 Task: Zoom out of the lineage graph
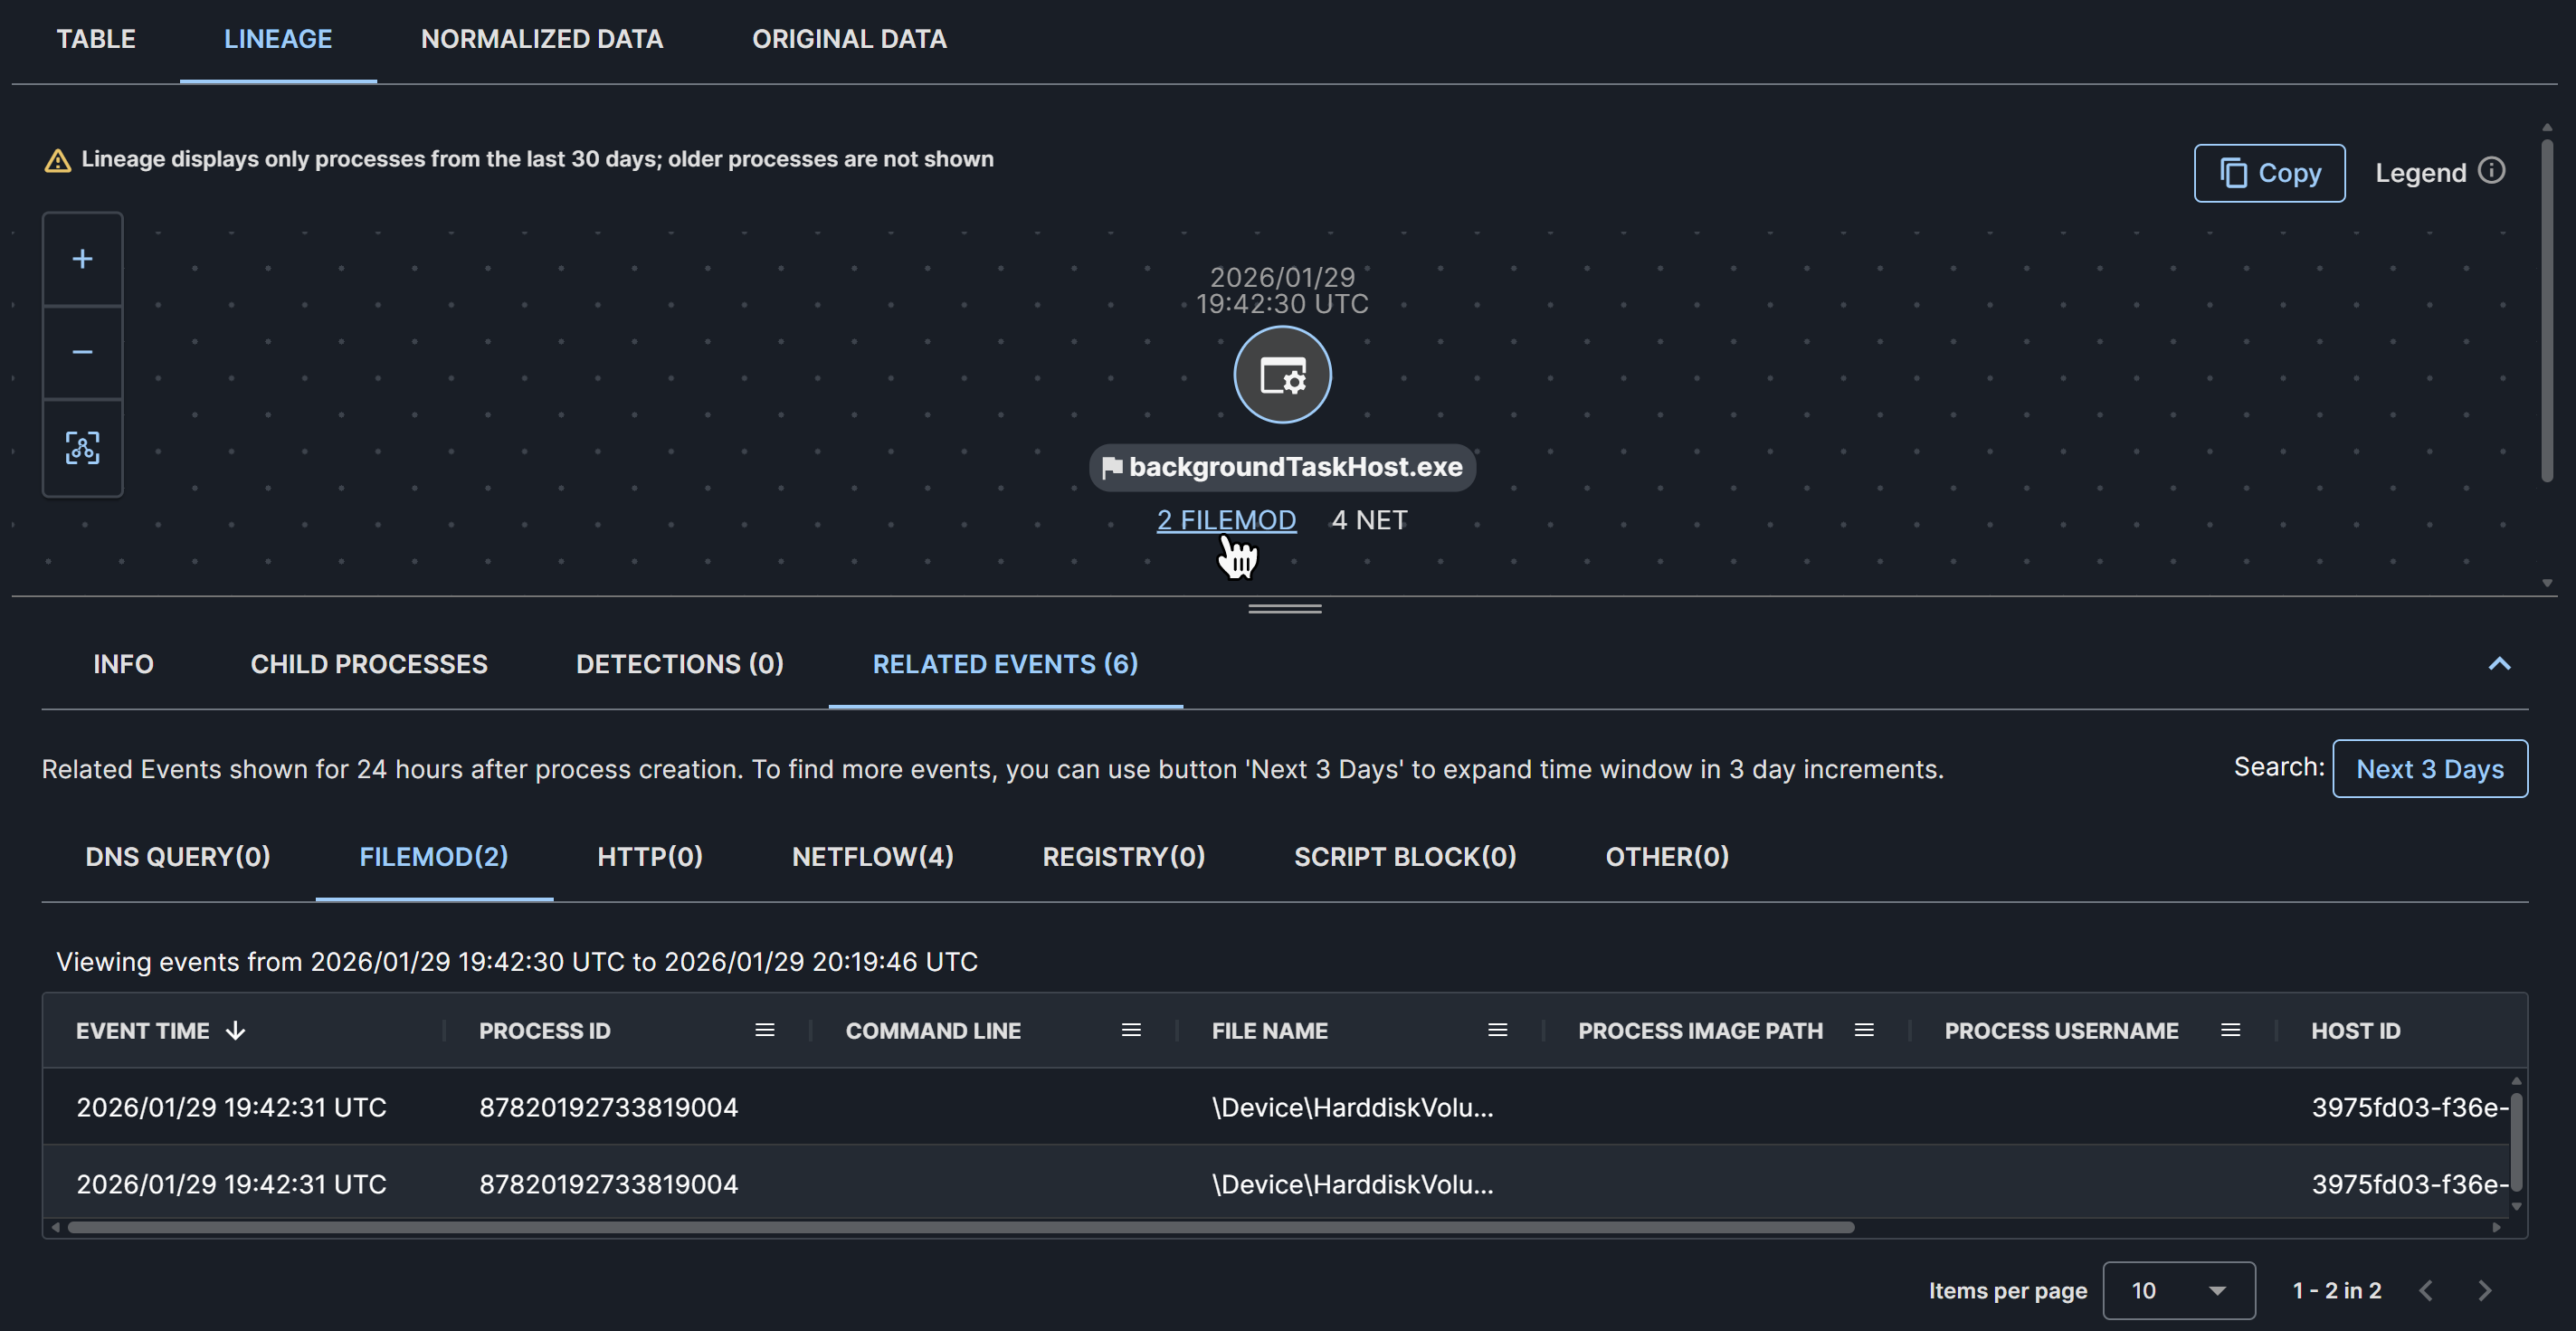coord(82,352)
